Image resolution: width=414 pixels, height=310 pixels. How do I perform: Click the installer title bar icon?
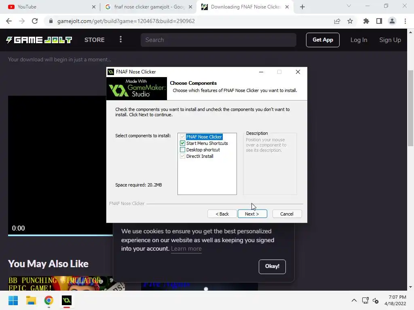pos(111,72)
